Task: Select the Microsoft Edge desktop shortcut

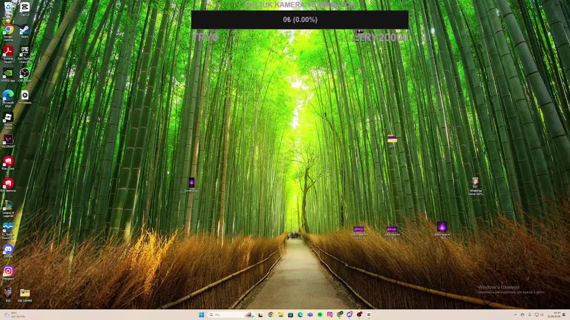Action: point(8,99)
